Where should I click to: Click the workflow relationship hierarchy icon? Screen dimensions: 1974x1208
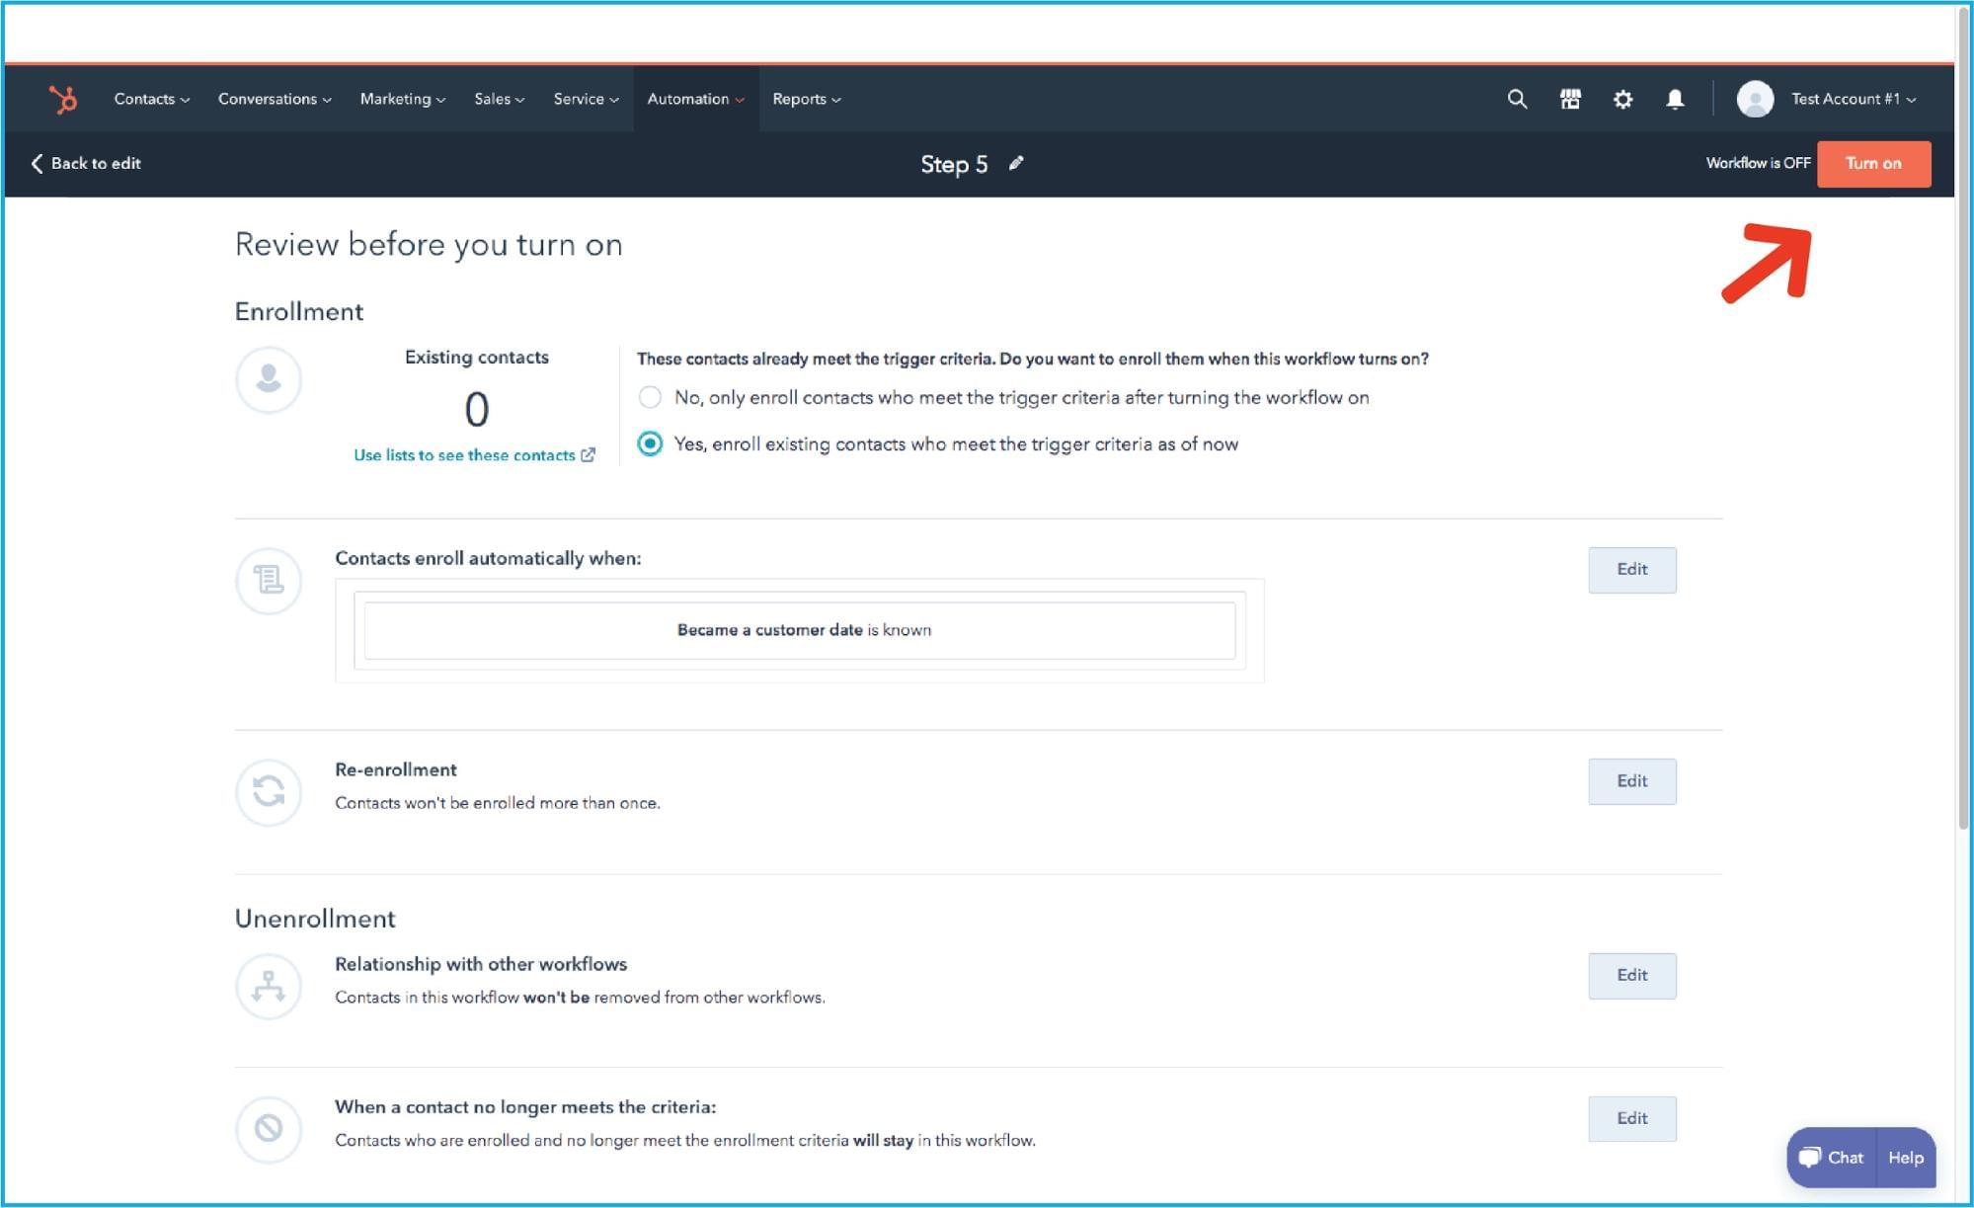269,986
